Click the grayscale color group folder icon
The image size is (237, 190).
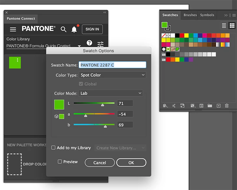[x=164, y=54]
